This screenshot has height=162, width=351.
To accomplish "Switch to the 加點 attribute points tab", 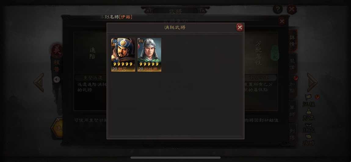I will pyautogui.click(x=293, y=88).
